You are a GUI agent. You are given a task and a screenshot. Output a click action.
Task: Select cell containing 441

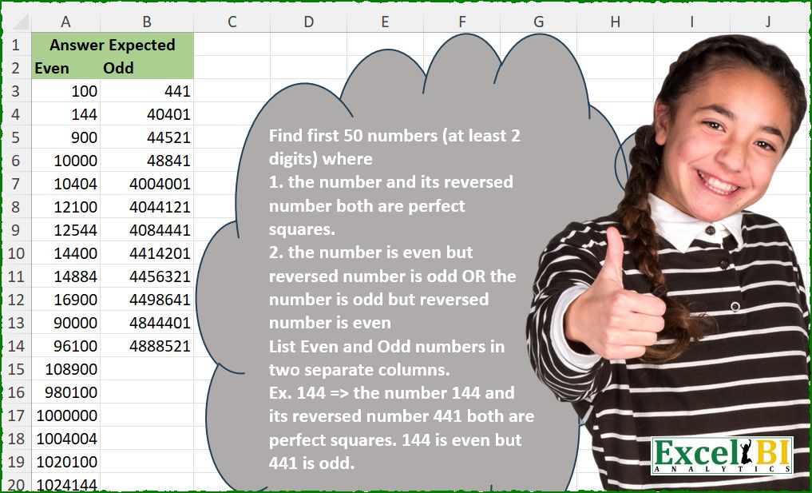(147, 91)
